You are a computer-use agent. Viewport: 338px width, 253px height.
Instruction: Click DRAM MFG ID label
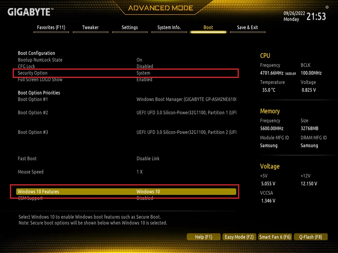(x=314, y=138)
